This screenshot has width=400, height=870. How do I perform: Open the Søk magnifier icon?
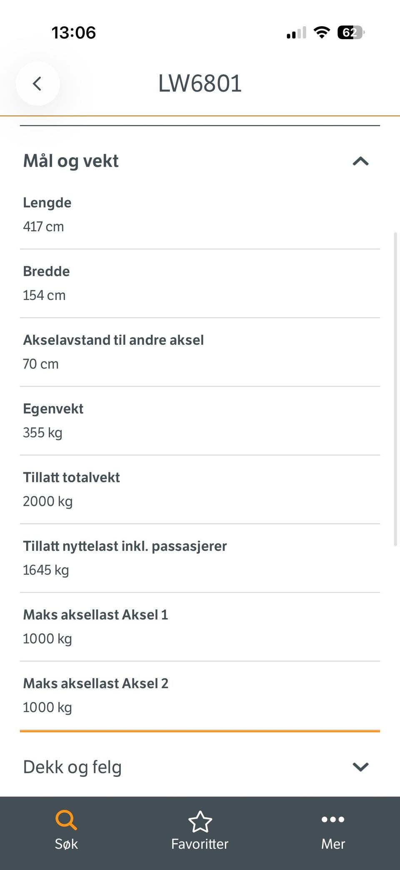(66, 820)
